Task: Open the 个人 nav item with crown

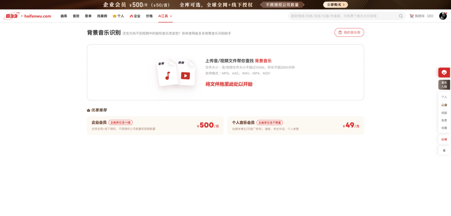Action: pos(118,16)
